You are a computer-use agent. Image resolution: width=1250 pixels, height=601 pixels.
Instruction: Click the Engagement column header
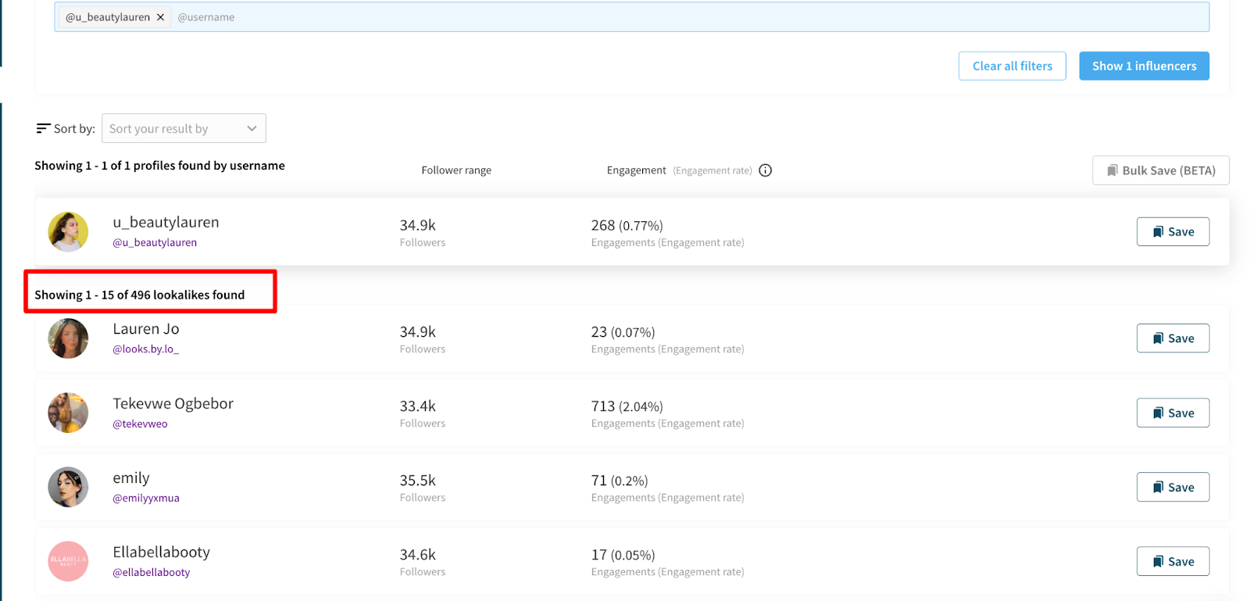[636, 170]
